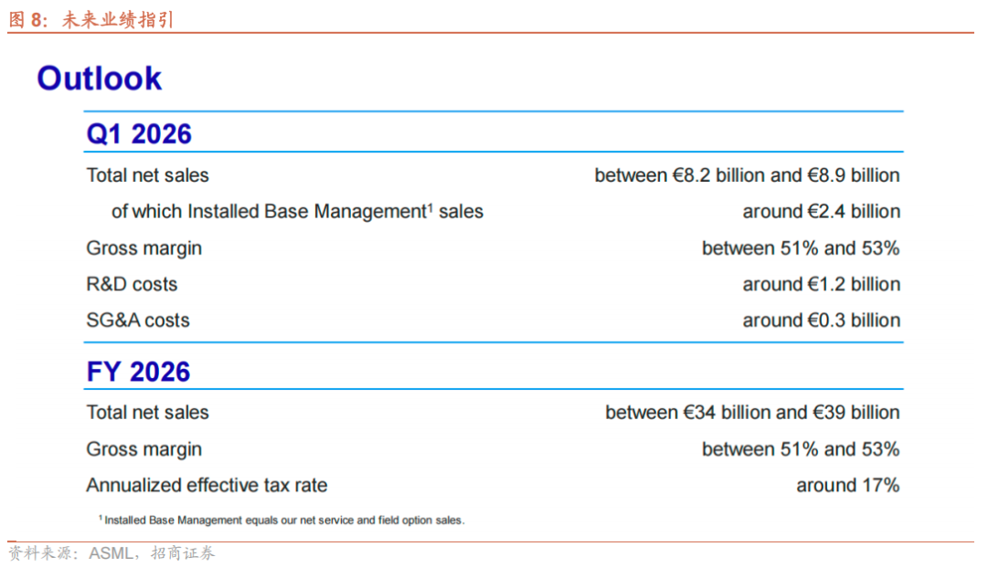Click the 资料来源 ASML source line
Screen dimensions: 987x567
tap(111, 553)
